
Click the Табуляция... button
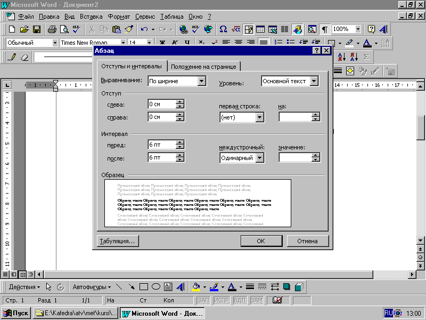point(117,241)
